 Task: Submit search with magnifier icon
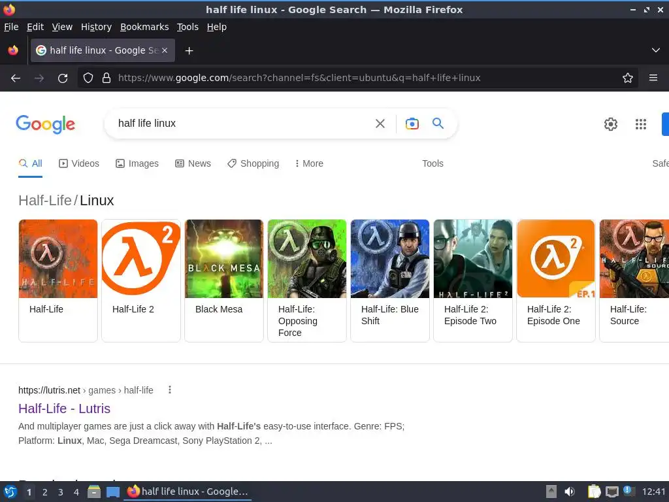click(x=438, y=124)
